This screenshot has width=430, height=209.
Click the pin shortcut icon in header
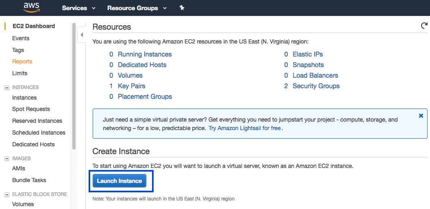coord(182,8)
